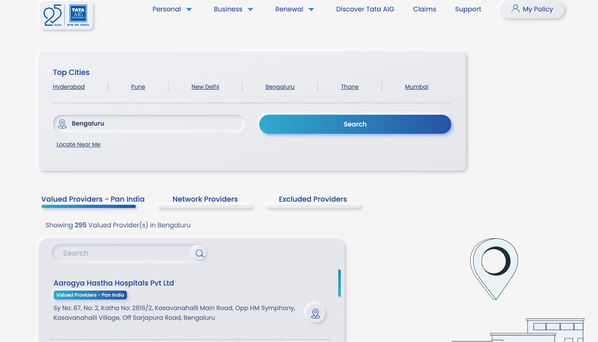Expand the Personal dropdown menu

click(x=172, y=9)
